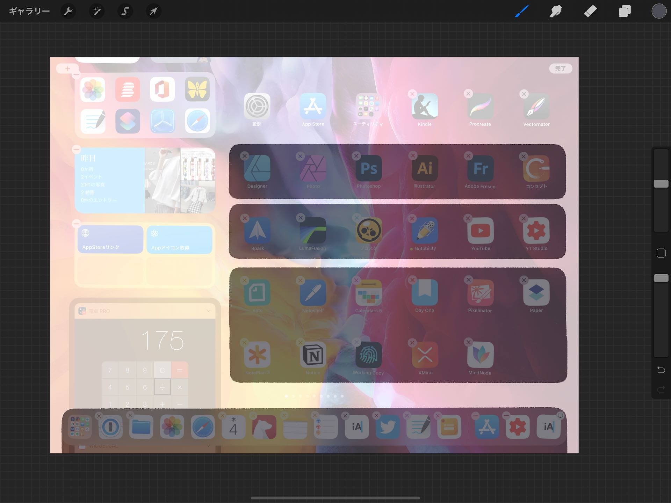Tap the sidebar square modify button

click(x=661, y=253)
